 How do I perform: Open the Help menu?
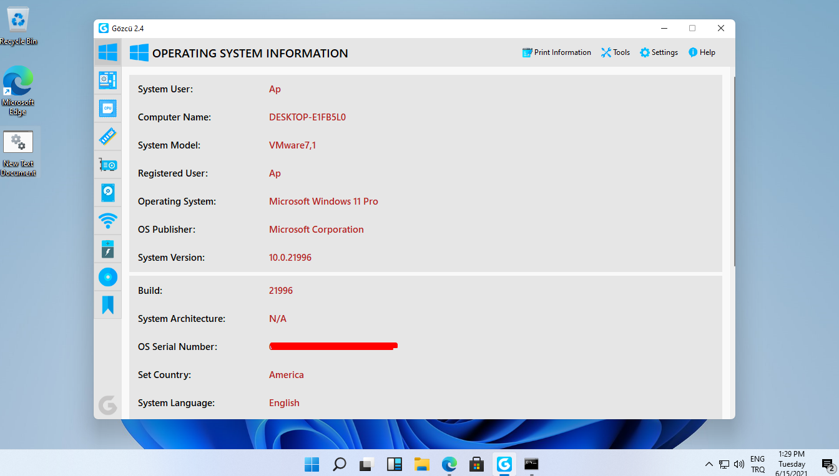pos(702,52)
